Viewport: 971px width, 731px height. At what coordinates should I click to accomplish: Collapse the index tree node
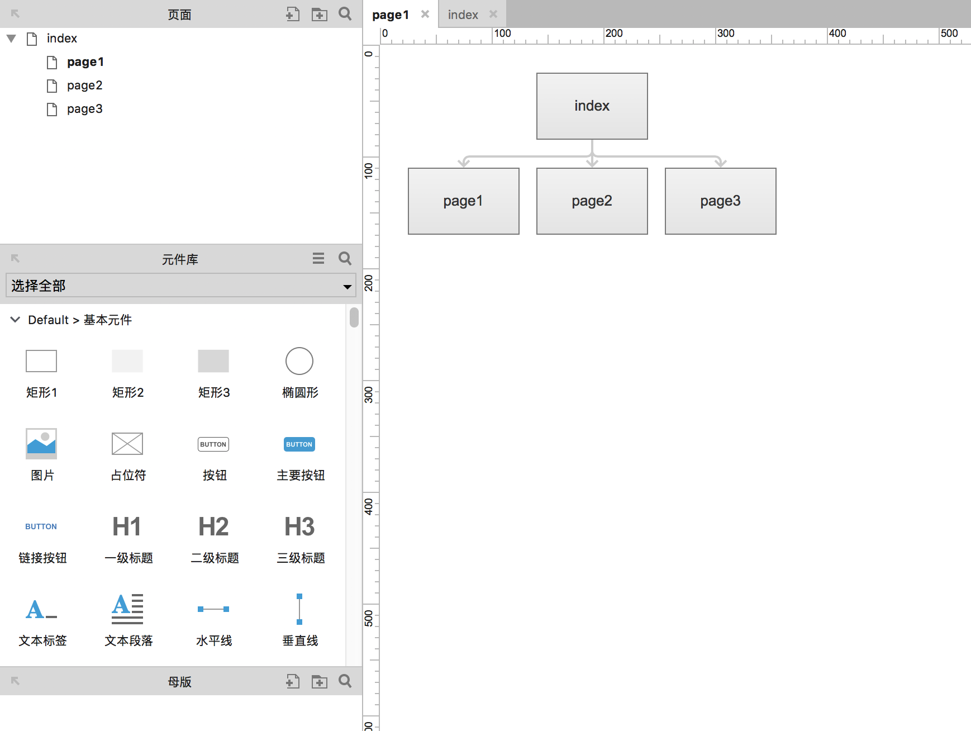point(11,39)
